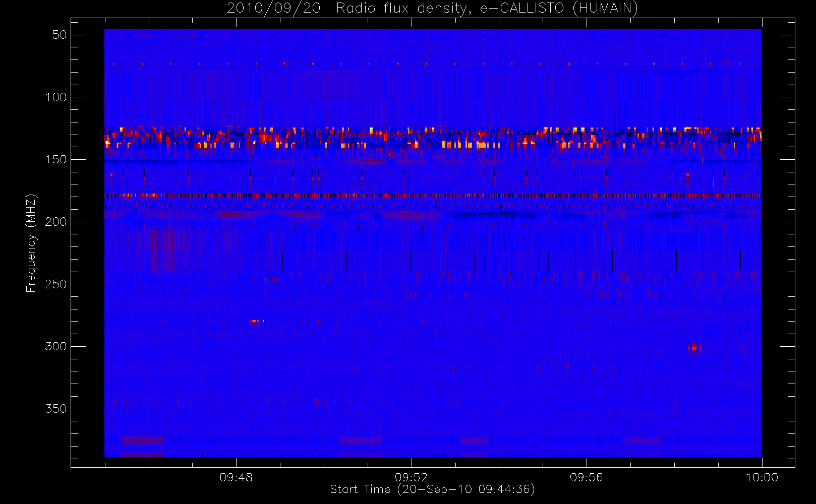Click the '100' frequency axis label

(x=56, y=97)
